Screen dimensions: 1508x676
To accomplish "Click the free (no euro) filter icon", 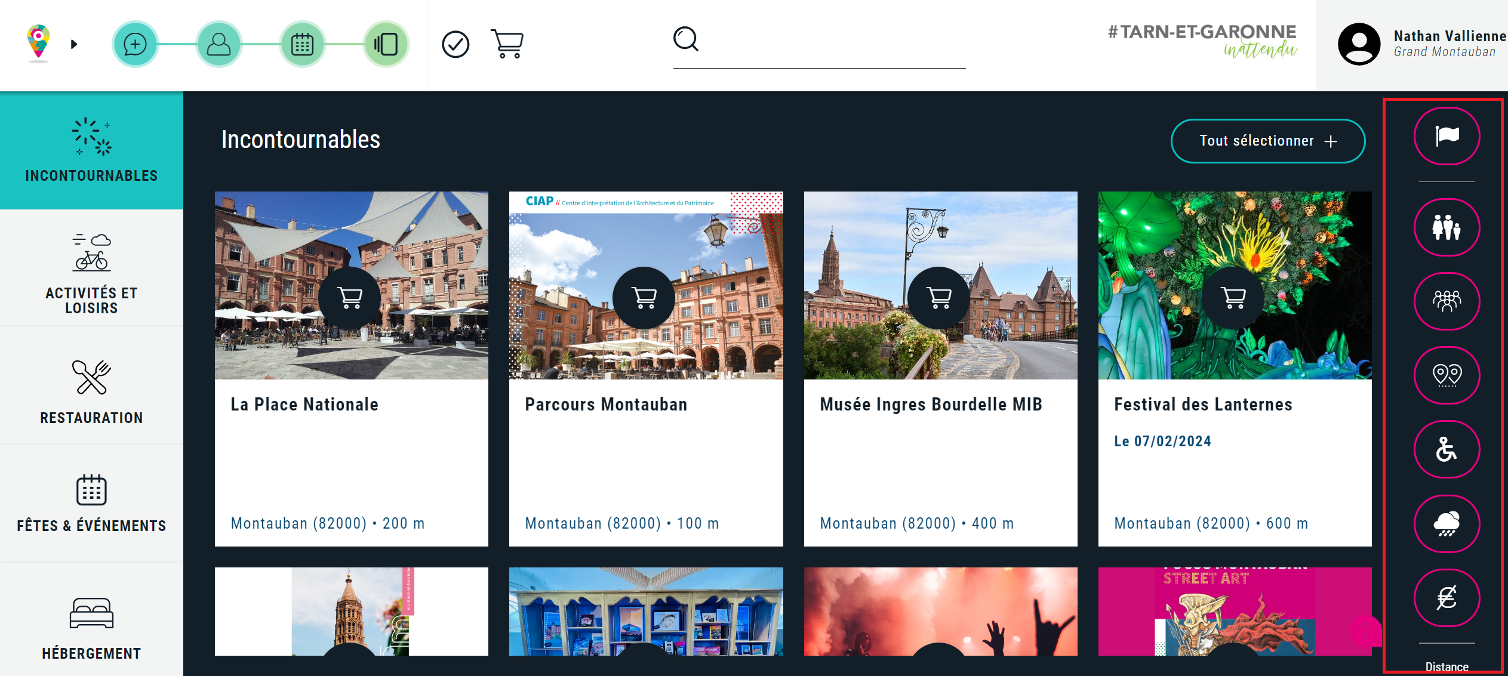I will pos(1446,597).
